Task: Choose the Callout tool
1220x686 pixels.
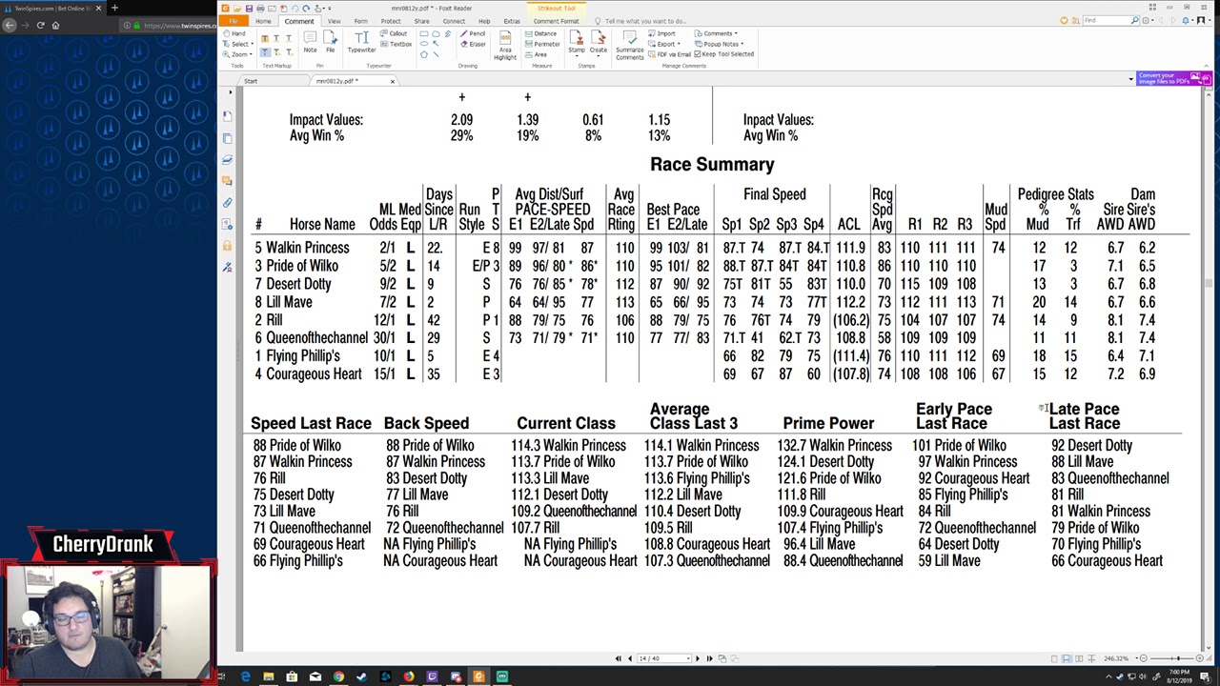Action: click(x=394, y=33)
